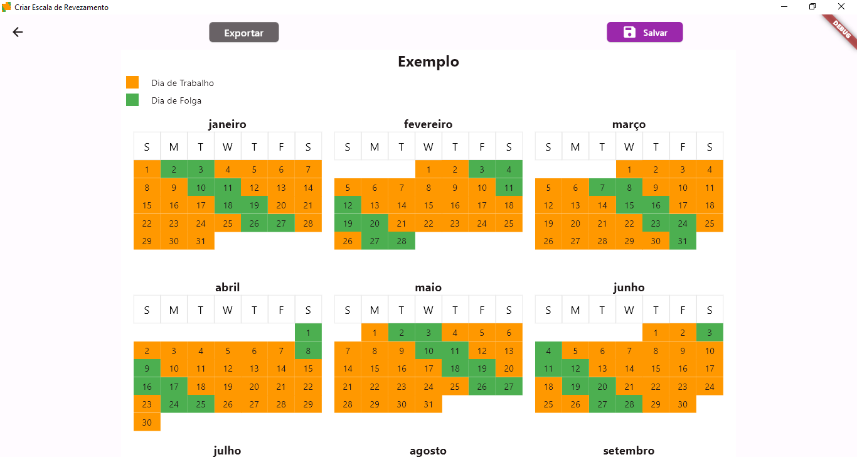Restore down the application window
The width and height of the screenshot is (857, 457).
(812, 7)
